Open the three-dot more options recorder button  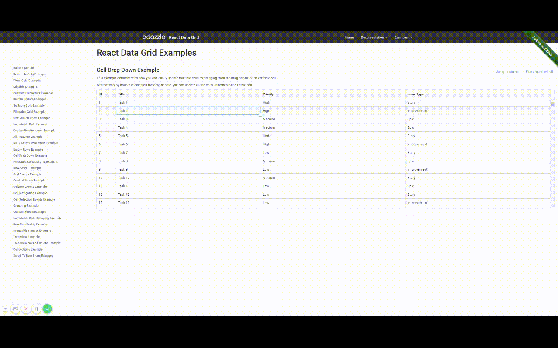point(5,308)
